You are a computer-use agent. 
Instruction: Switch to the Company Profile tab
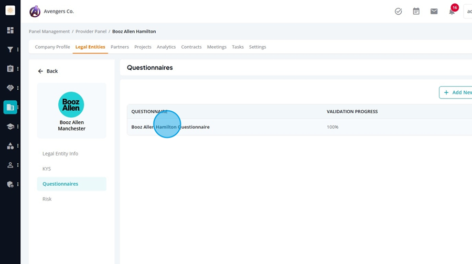point(52,47)
